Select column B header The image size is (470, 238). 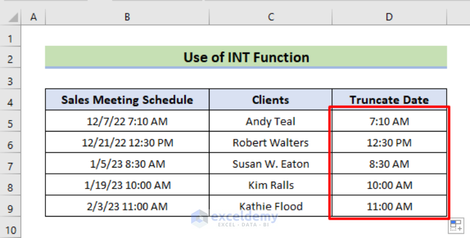[127, 17]
